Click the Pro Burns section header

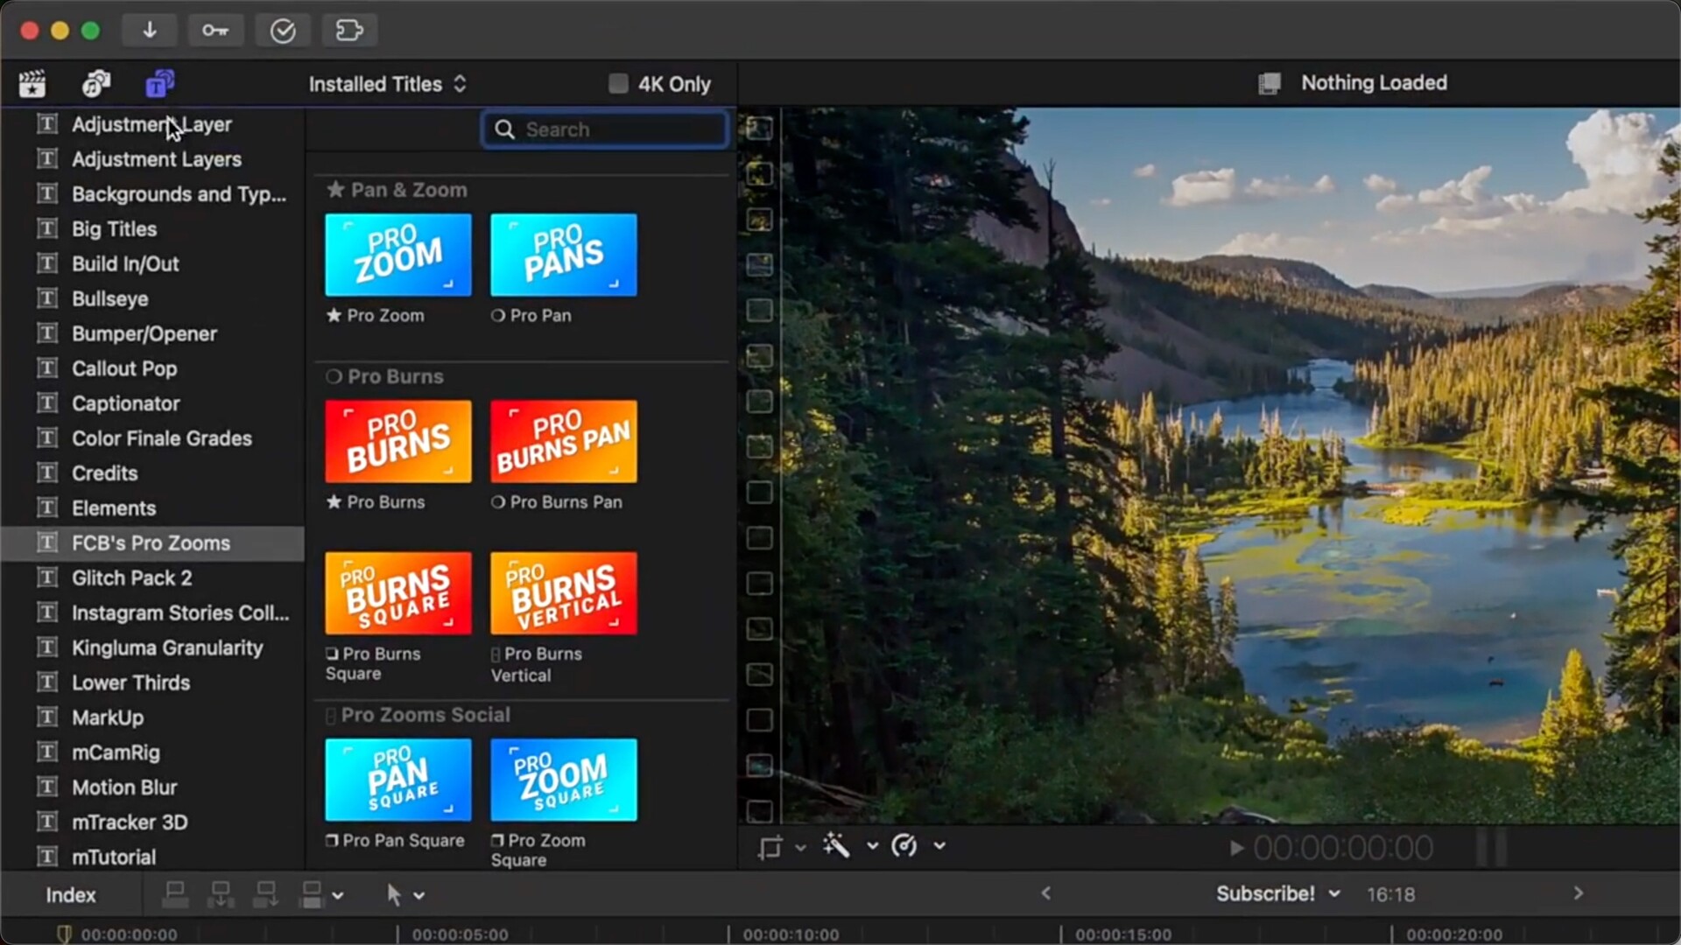[385, 377]
